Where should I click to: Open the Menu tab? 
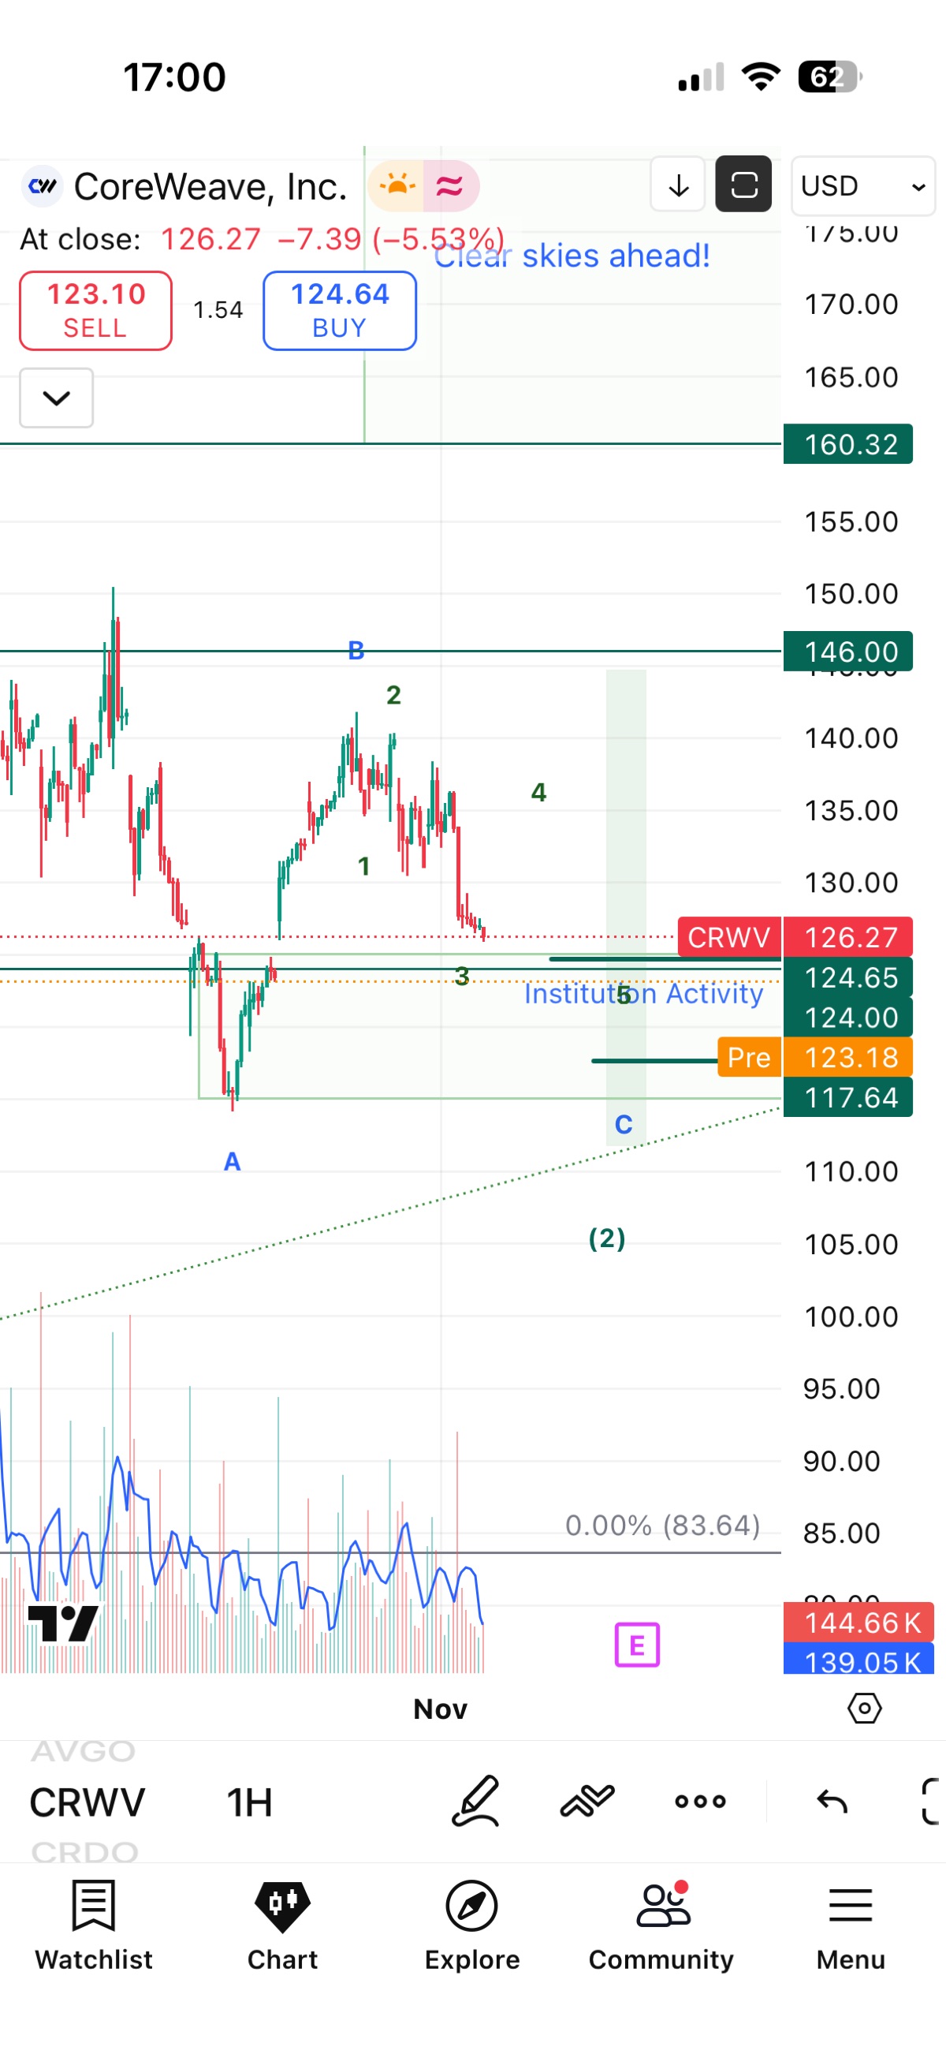[x=851, y=1925]
